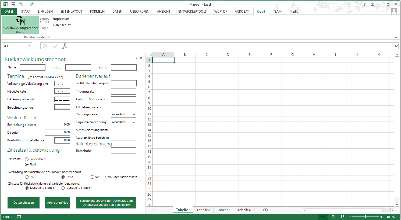
Task: Open Impressum in the ribbon
Action: click(x=61, y=19)
